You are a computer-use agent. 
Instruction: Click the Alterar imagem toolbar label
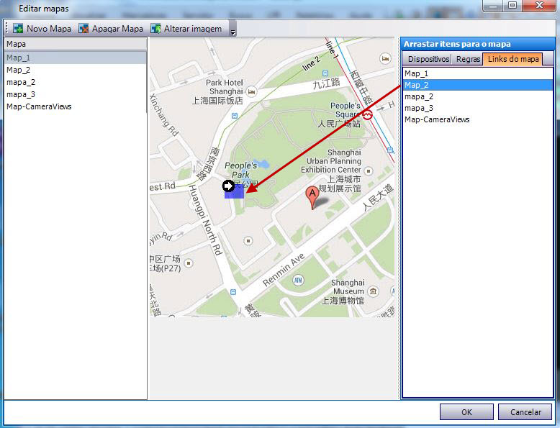point(192,29)
